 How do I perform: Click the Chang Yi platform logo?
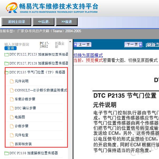pos(52,8)
